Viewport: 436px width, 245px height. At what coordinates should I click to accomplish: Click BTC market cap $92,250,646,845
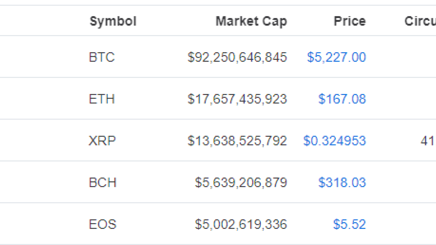tap(237, 57)
